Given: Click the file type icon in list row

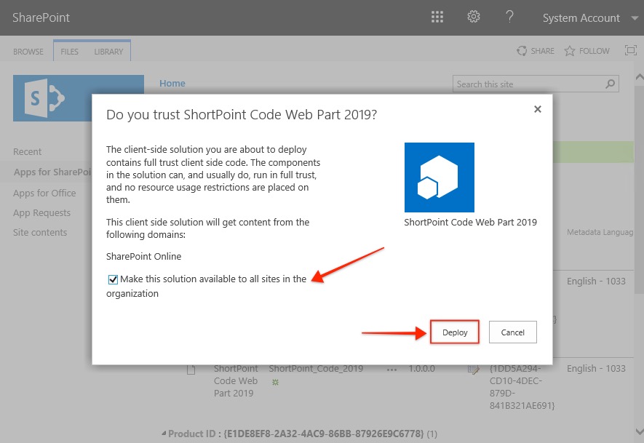Looking at the screenshot, I should (191, 370).
